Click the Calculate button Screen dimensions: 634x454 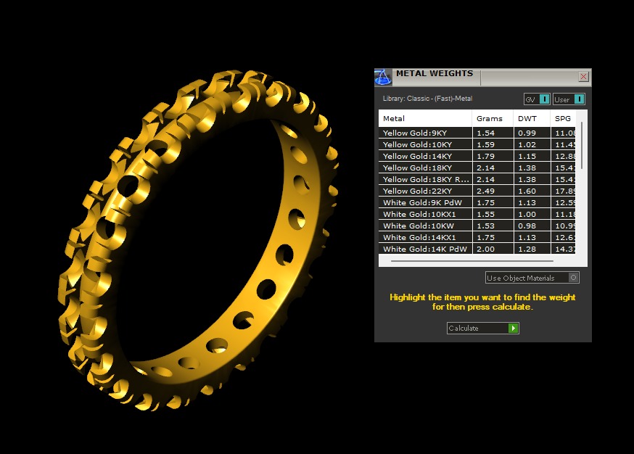[x=483, y=328]
